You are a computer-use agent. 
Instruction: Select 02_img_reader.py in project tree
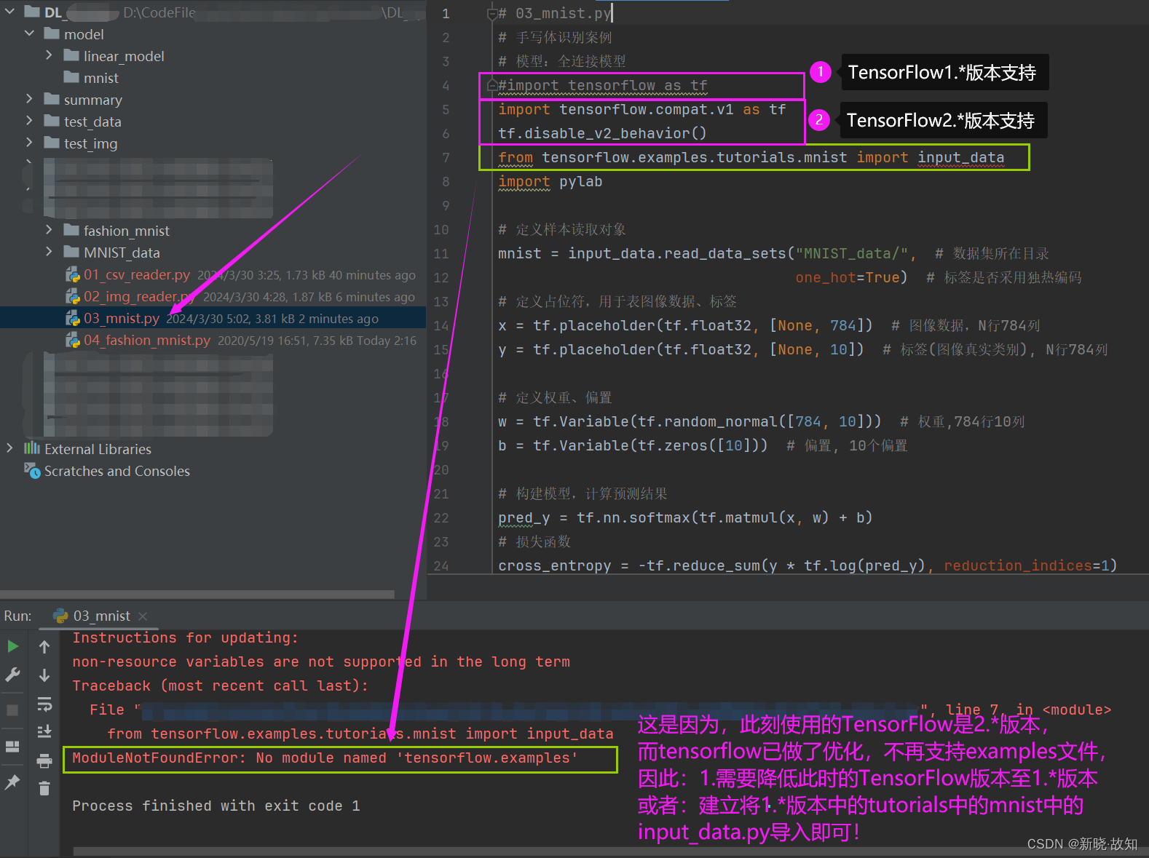pyautogui.click(x=140, y=296)
